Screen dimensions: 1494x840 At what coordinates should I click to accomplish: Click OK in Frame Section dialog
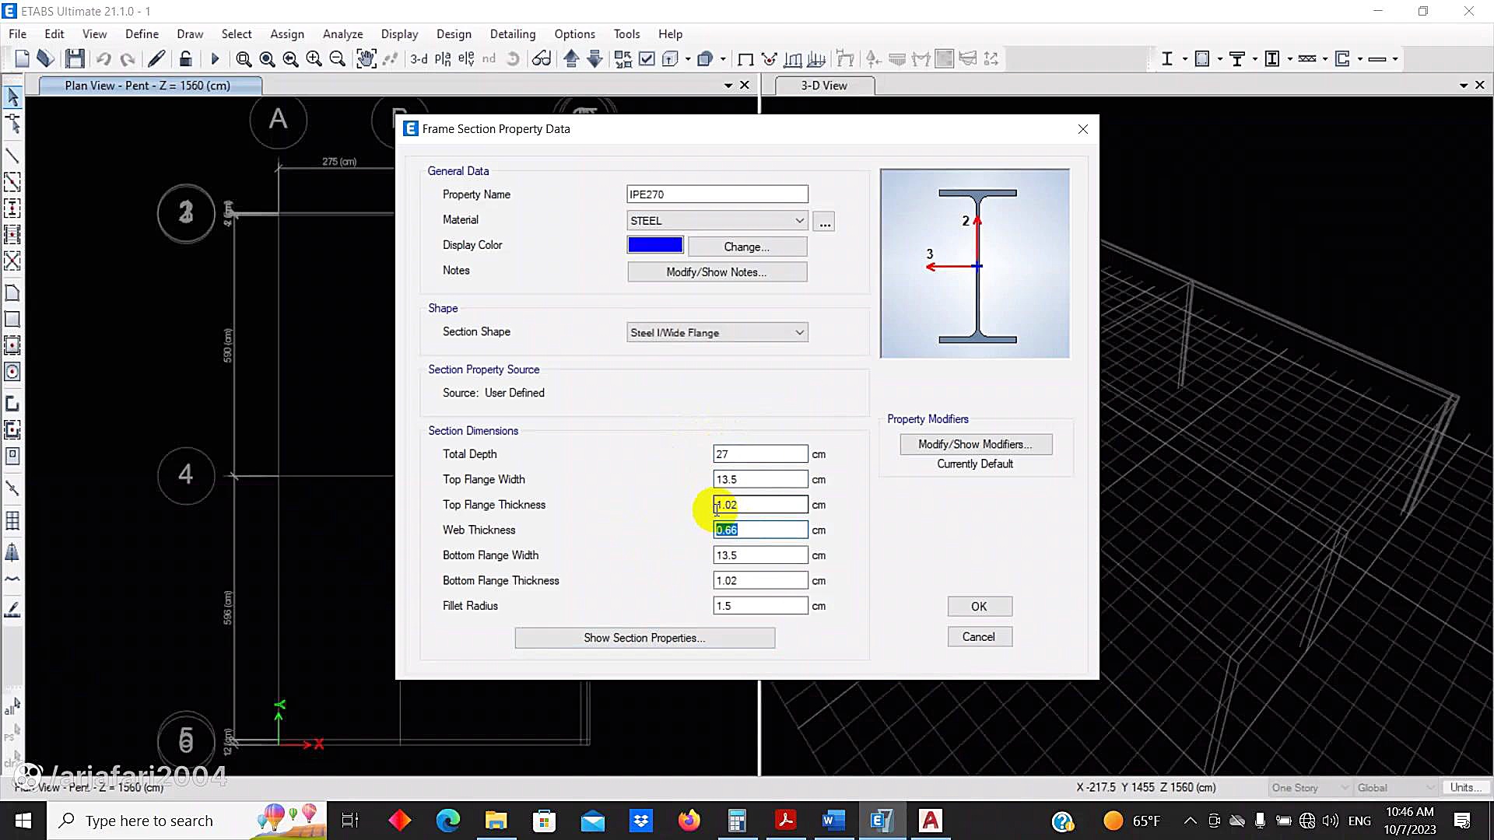[x=979, y=607]
